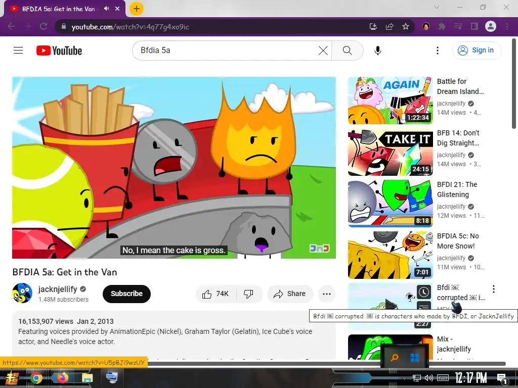The height and width of the screenshot is (388, 518).
Task: Open the network tray icon
Action: (x=417, y=378)
